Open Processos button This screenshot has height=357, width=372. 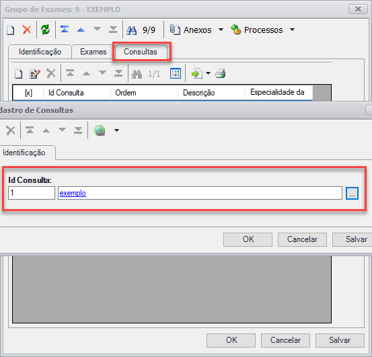(x=257, y=30)
